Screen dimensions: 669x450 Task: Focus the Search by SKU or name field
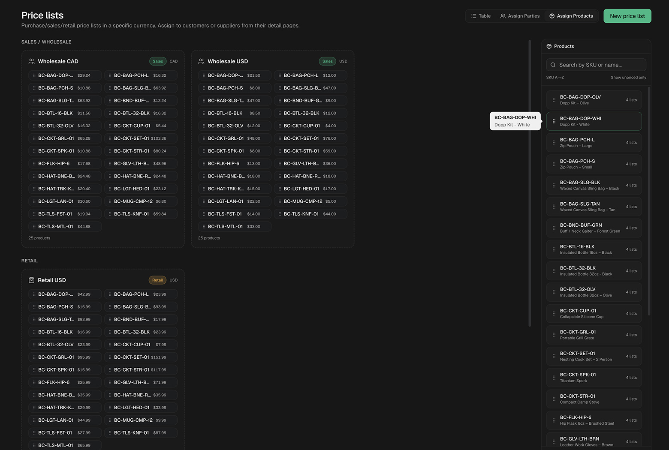pyautogui.click(x=596, y=65)
